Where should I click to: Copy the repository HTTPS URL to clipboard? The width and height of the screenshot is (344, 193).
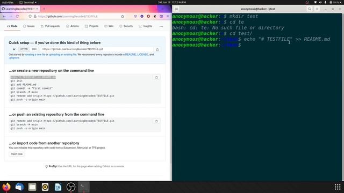(157, 50)
